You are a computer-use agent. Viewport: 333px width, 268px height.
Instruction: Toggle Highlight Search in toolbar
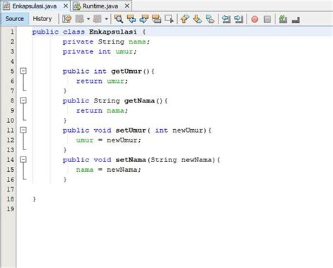point(157,19)
